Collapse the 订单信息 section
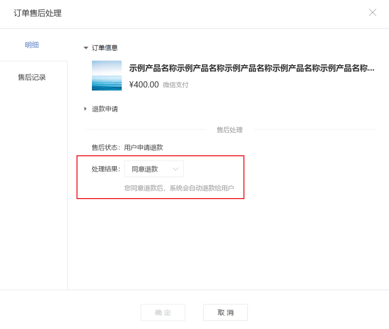389x329 pixels. pos(86,48)
